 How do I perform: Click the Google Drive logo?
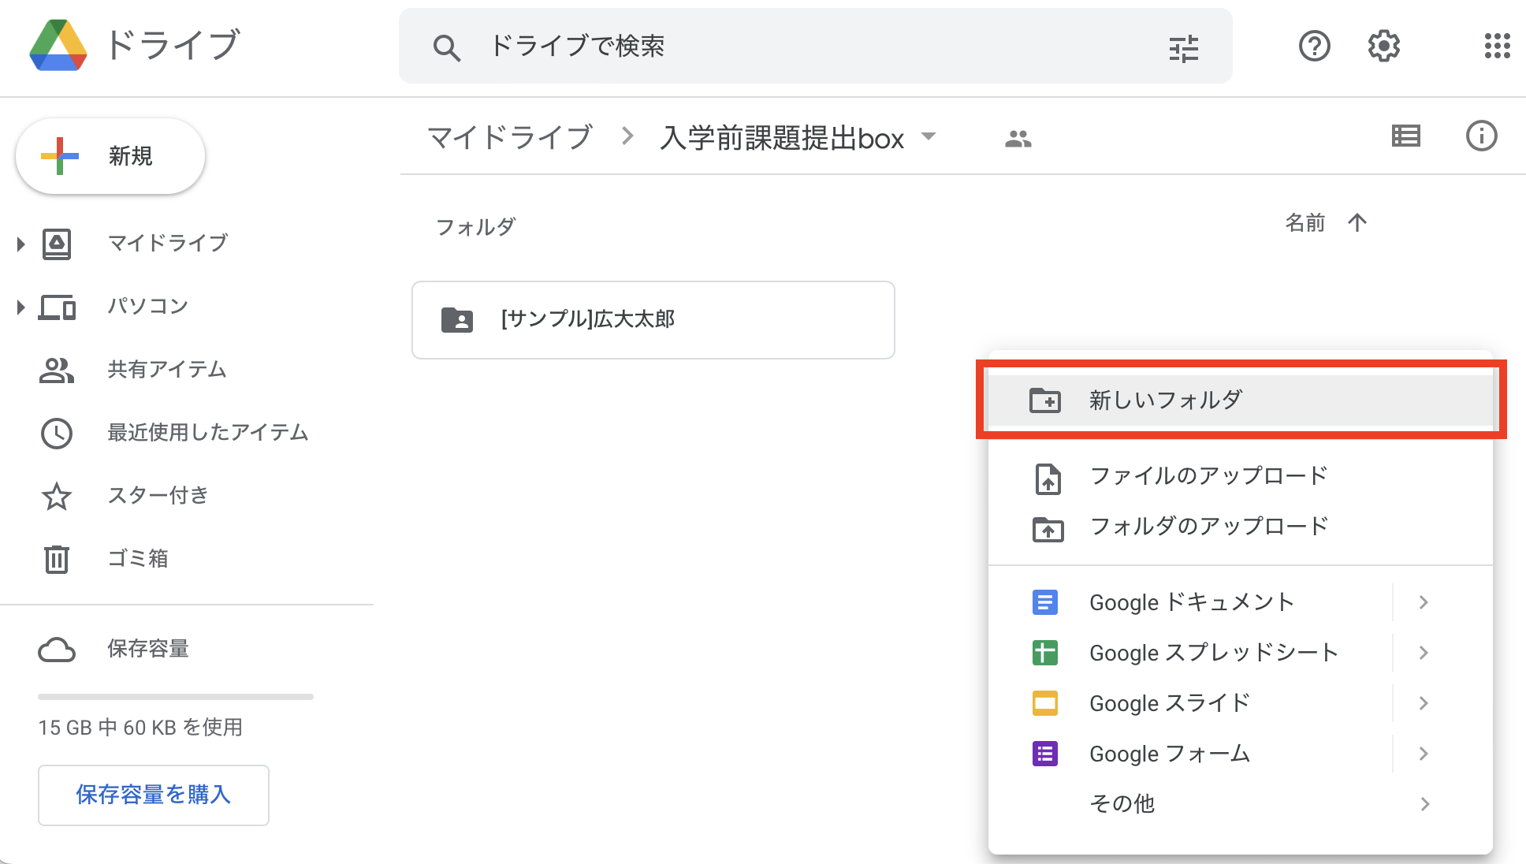(x=58, y=45)
